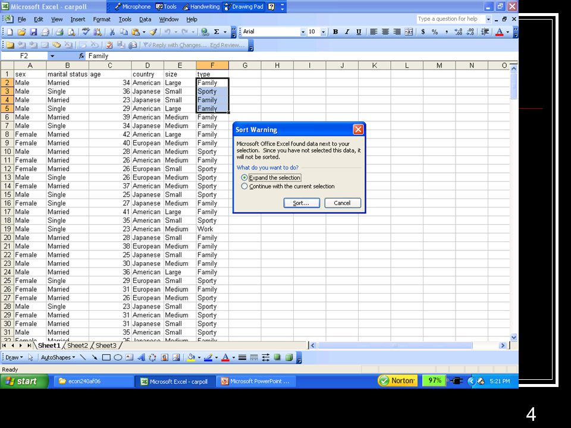Run the Spelling check icon
This screenshot has height=428, width=571.
[x=86, y=32]
